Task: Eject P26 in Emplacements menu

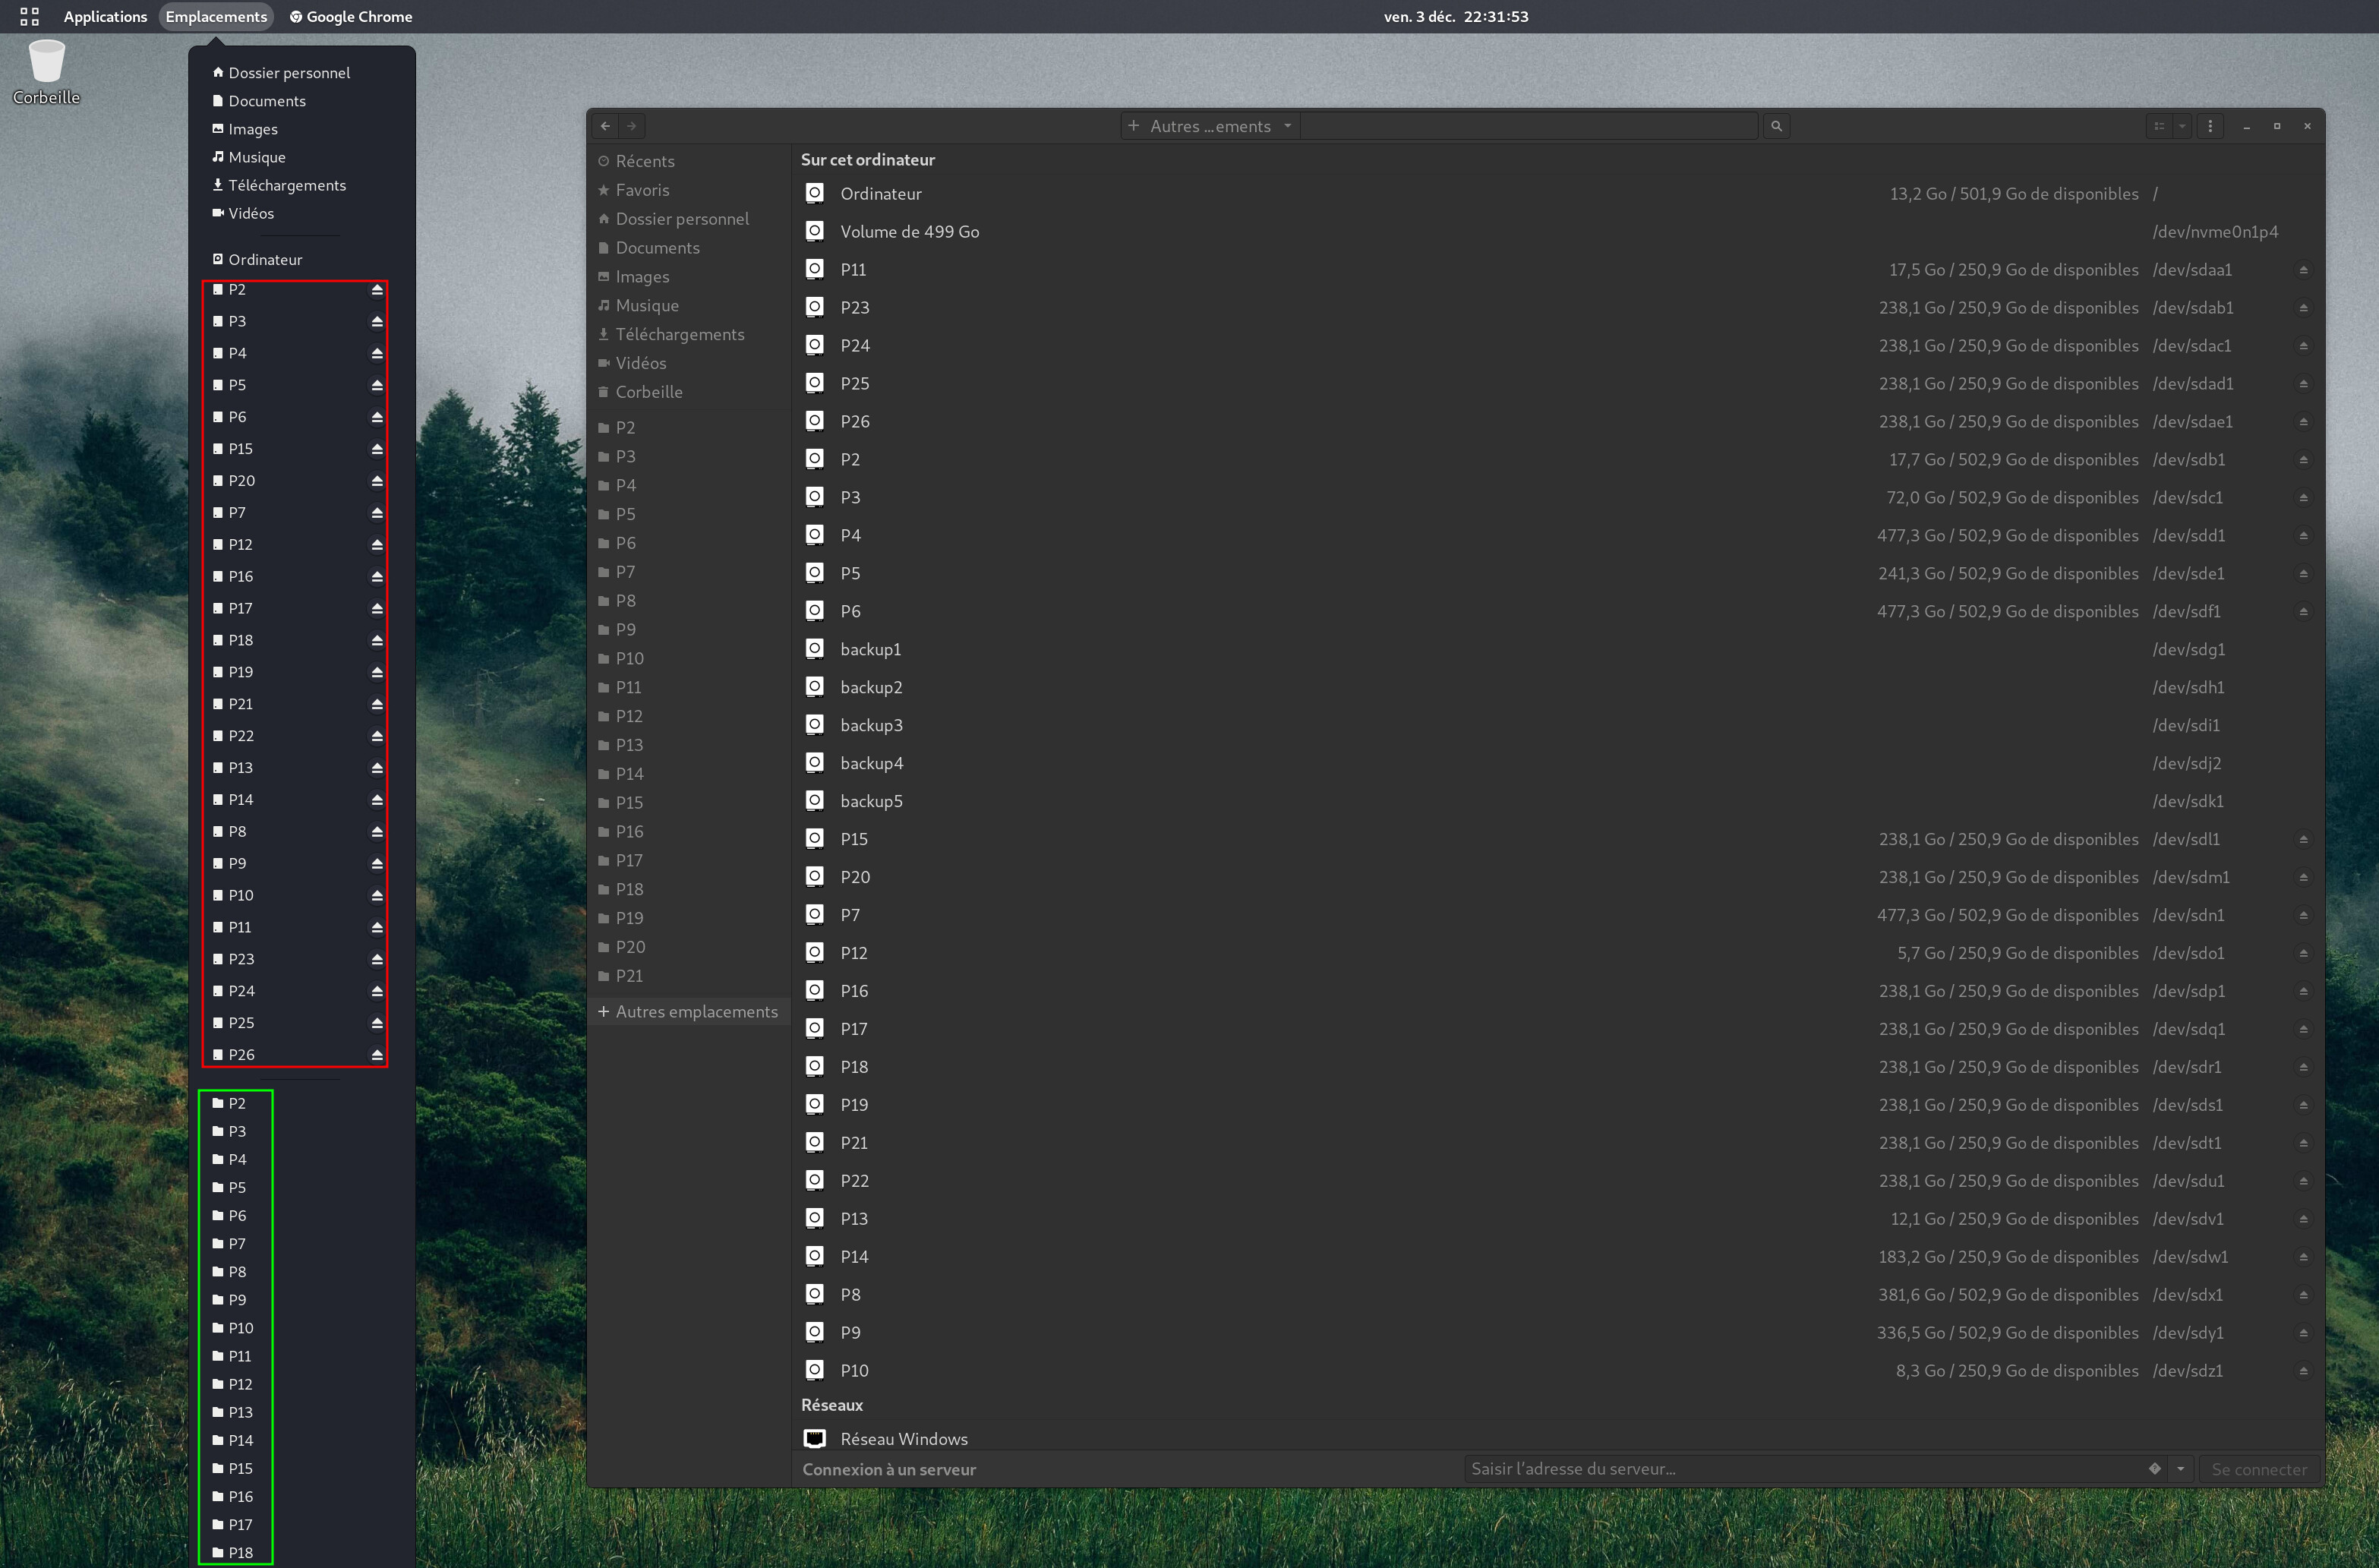Action: coord(377,1055)
